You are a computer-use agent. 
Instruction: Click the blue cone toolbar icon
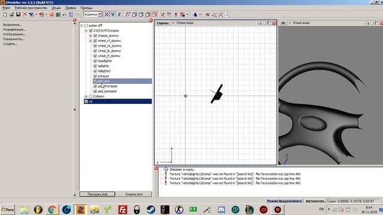coord(195,14)
